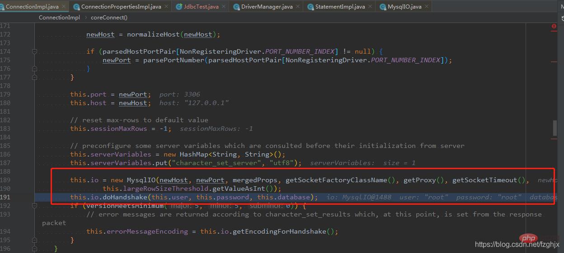Screen dimensions: 564x253
Task: Click the fold end marker at line 177
Action: (x=35, y=77)
